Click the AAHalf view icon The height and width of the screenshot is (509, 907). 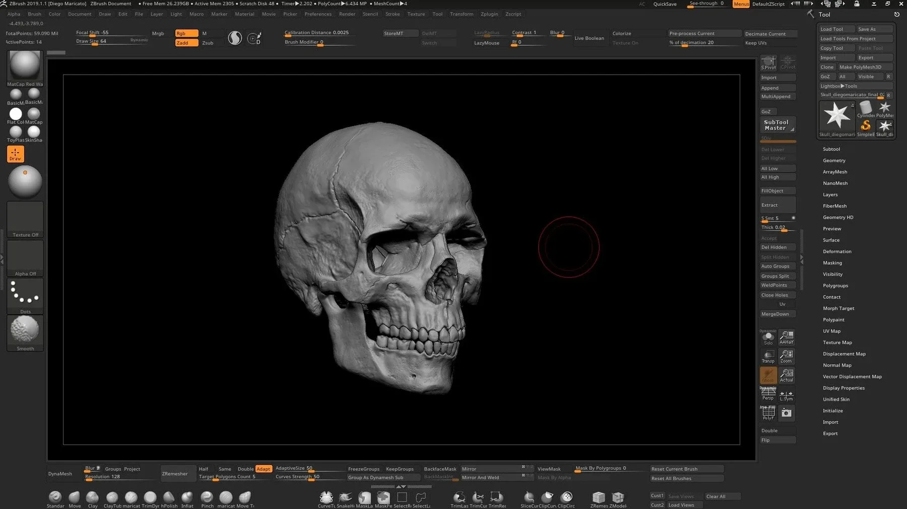(787, 337)
